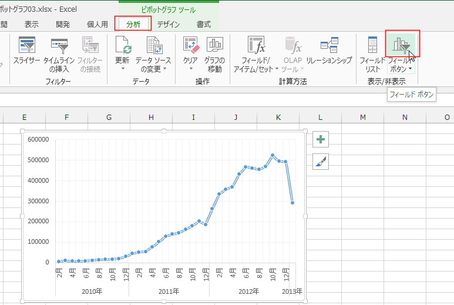Select column header I

(193, 118)
